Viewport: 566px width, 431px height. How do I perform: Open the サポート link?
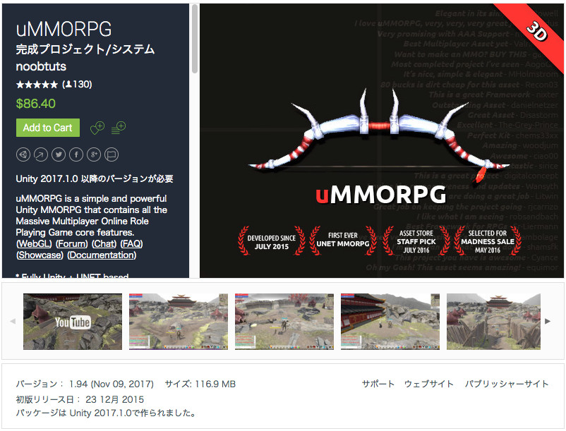coord(378,384)
